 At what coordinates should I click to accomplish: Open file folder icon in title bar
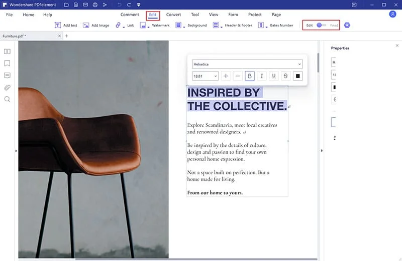66,5
